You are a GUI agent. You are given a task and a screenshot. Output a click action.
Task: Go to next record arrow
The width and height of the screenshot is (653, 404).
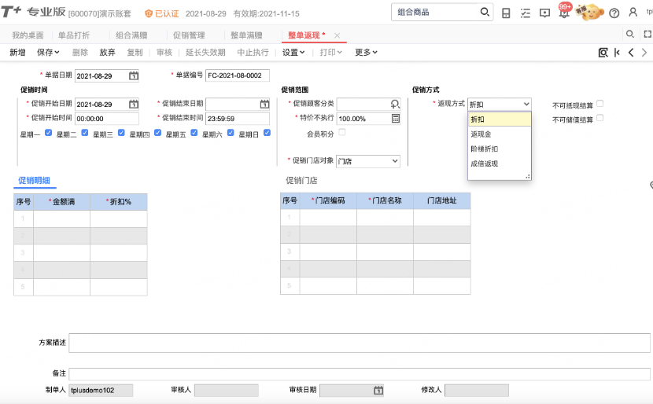(644, 53)
